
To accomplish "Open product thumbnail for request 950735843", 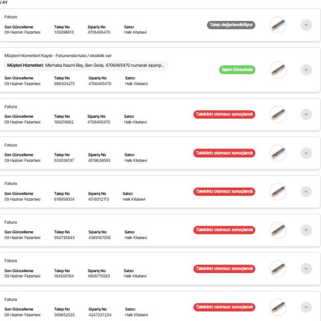I will tap(278, 230).
